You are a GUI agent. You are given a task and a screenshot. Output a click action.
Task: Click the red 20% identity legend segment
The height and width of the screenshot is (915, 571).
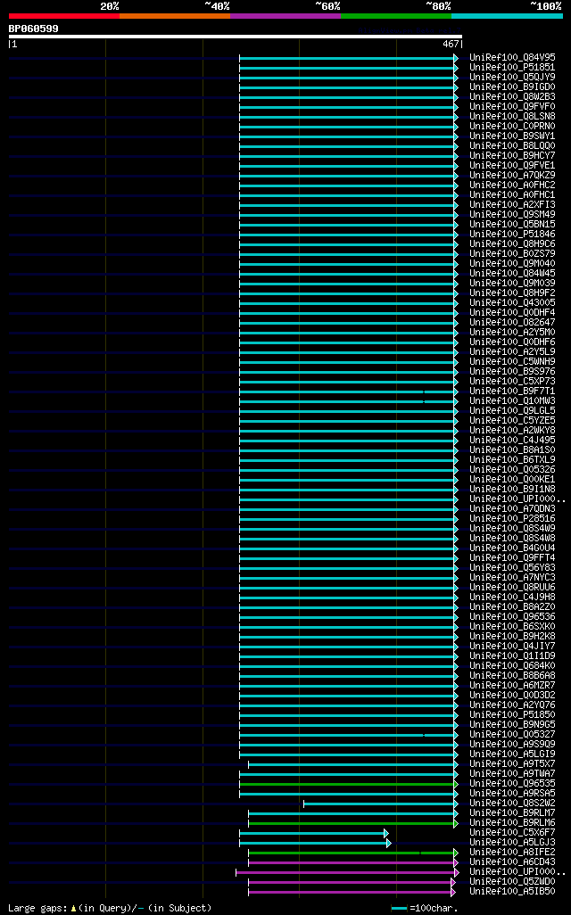[63, 16]
